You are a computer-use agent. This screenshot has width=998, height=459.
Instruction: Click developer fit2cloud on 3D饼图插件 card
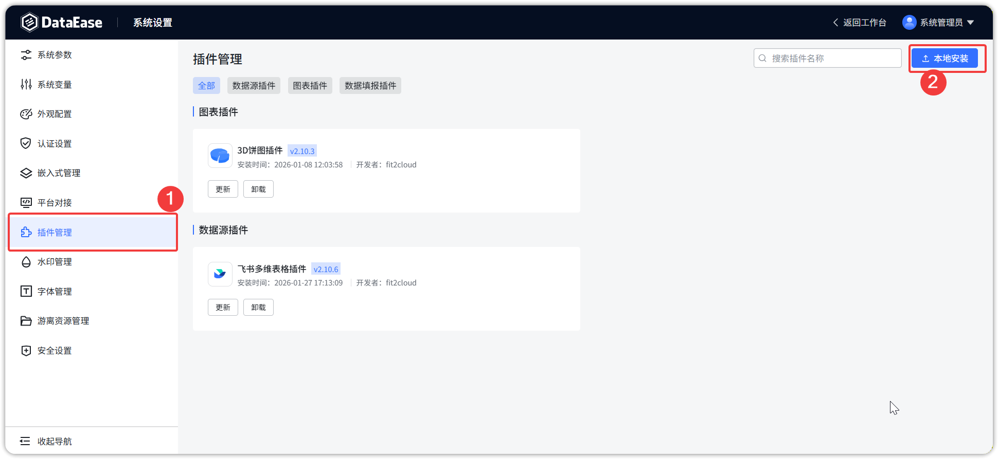pos(401,165)
